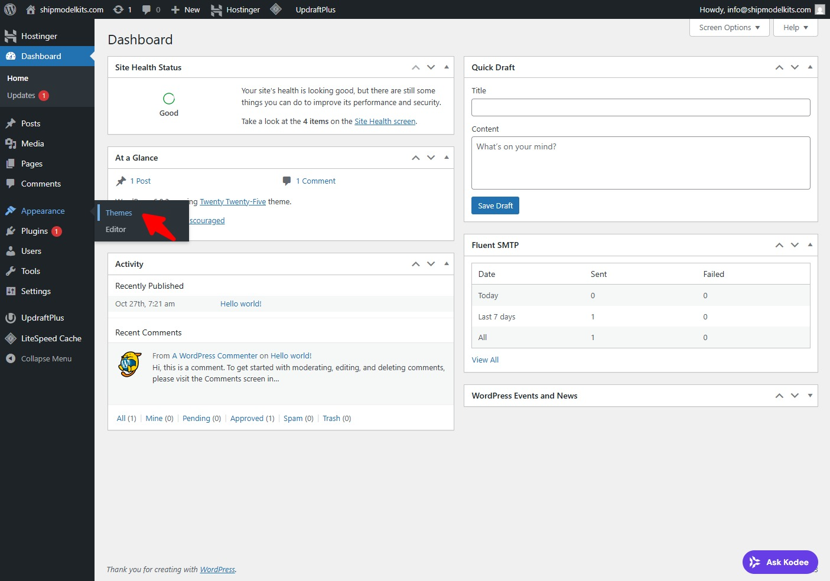Click the WordPress logo in admin bar
The height and width of the screenshot is (581, 830).
[x=10, y=9]
